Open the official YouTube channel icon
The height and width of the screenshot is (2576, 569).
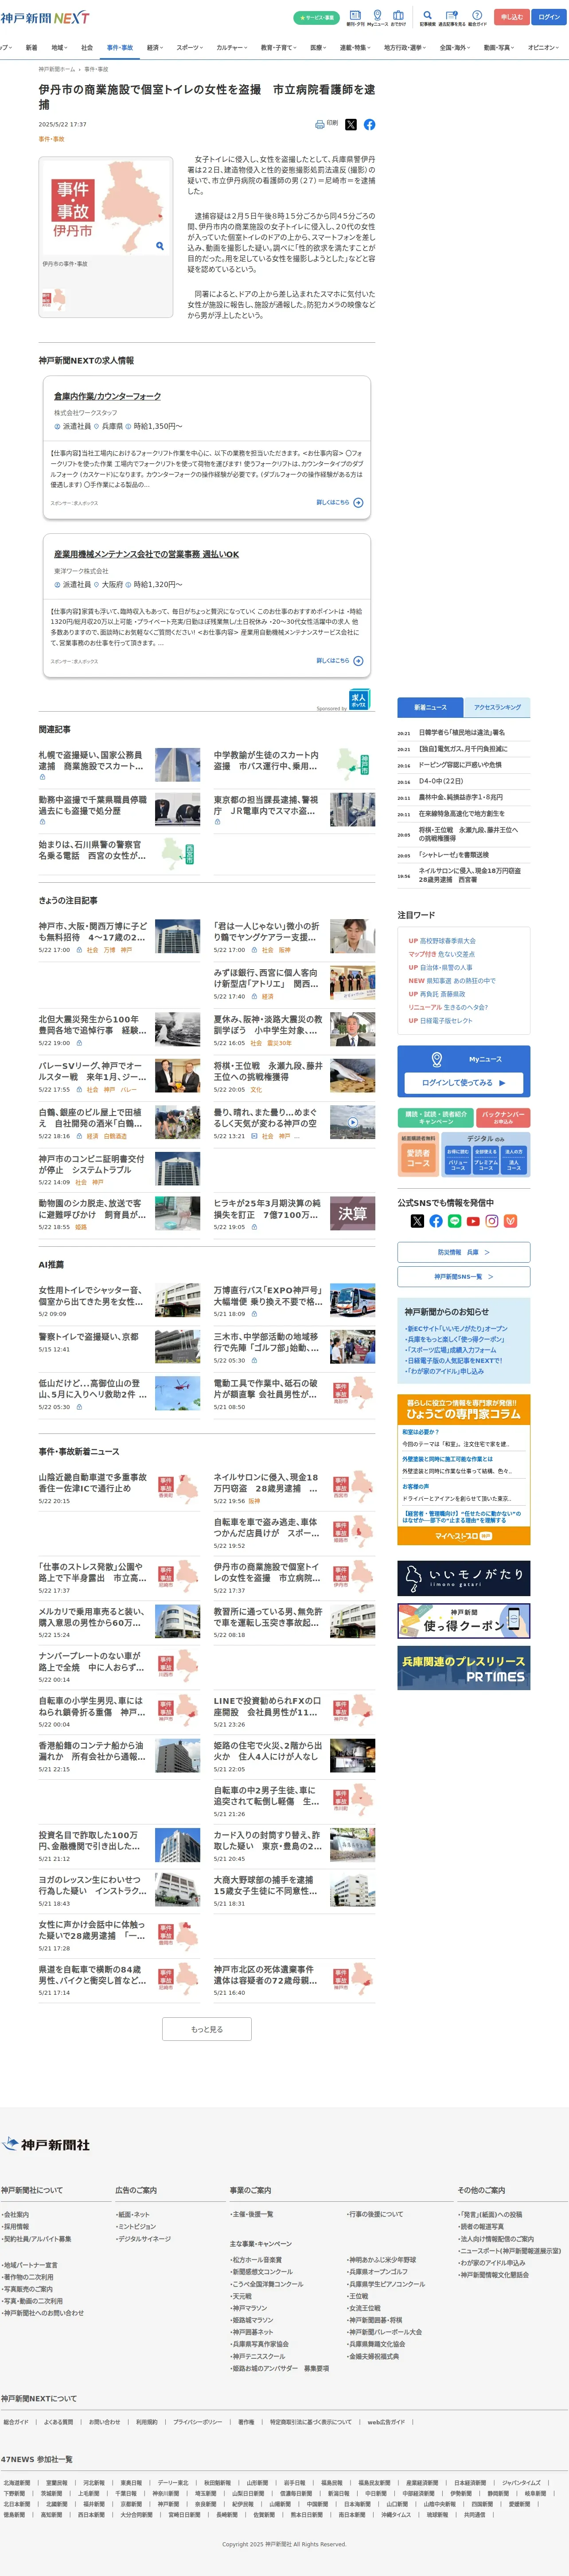473,1221
